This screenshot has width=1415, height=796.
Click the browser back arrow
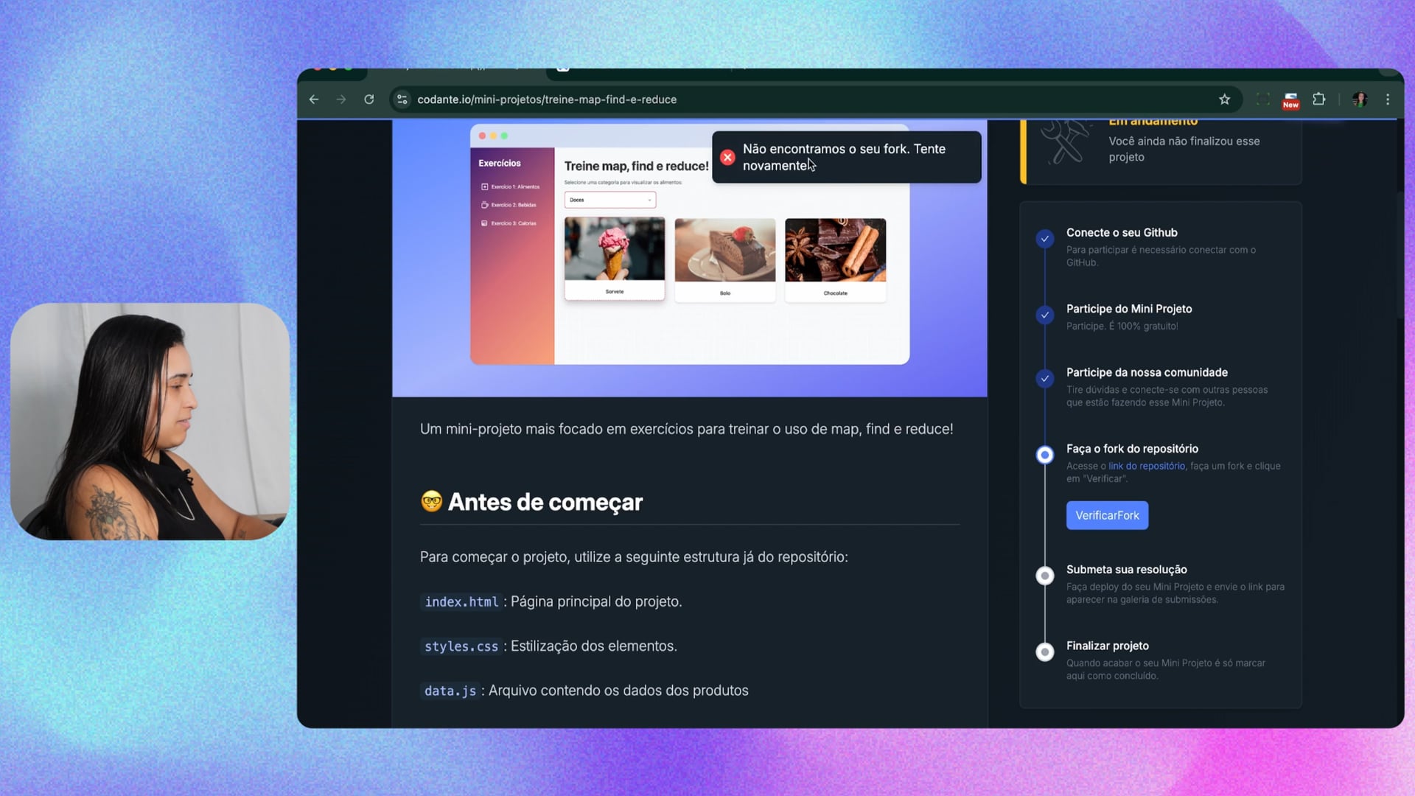pos(314,99)
